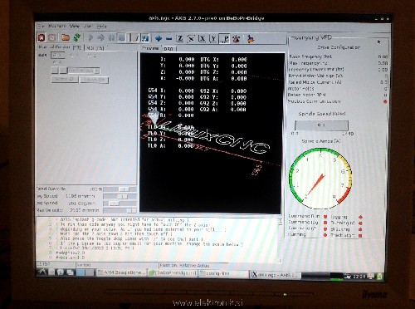Click the axis.ngc - AXIS taskbar button
The image size is (415, 309).
[x=275, y=275]
